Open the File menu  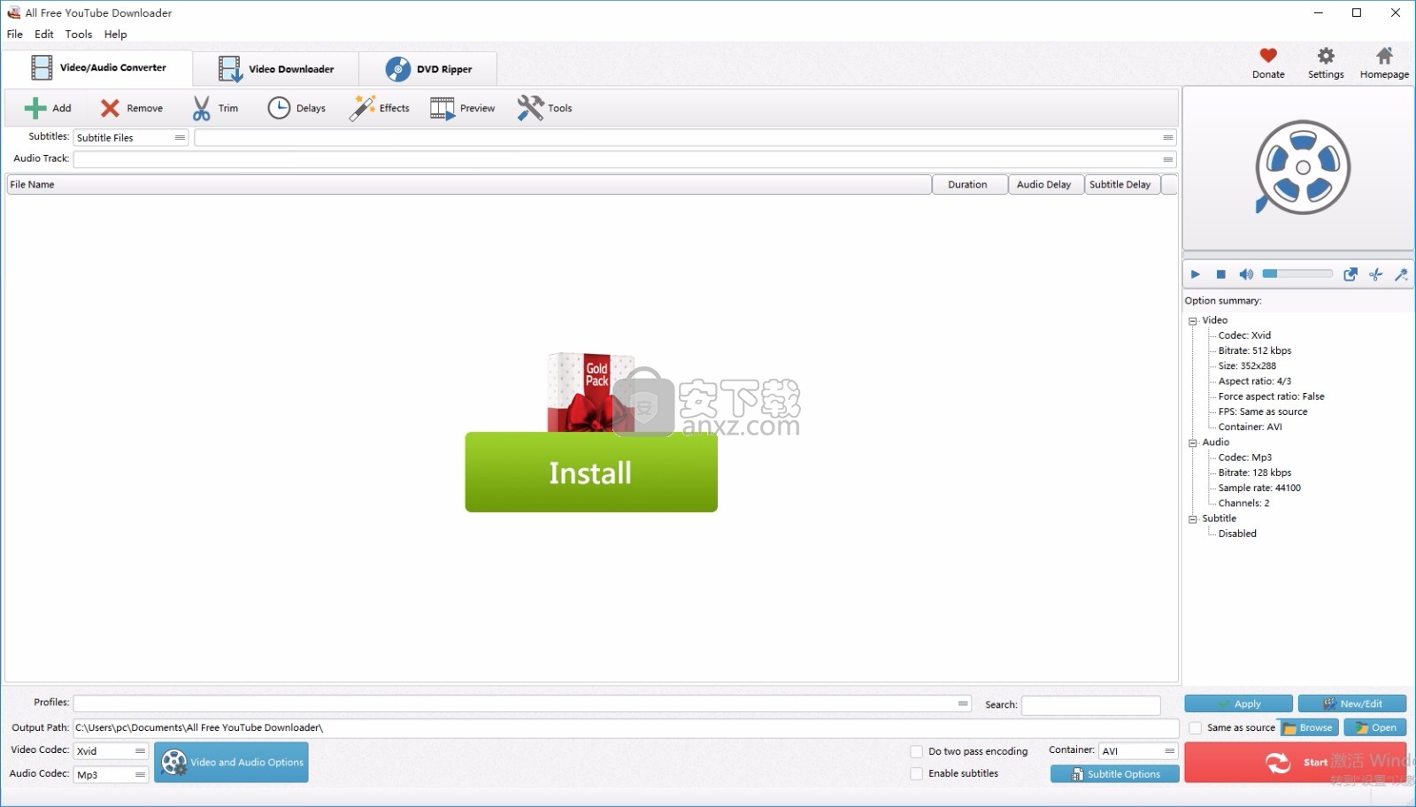pyautogui.click(x=15, y=35)
